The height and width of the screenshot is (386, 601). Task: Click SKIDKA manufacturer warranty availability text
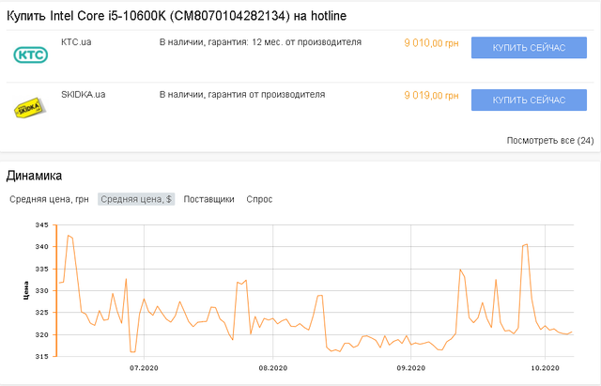[242, 94]
